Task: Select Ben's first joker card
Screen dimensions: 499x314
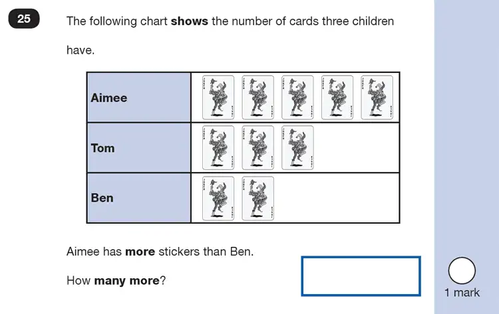Action: pyautogui.click(x=218, y=198)
